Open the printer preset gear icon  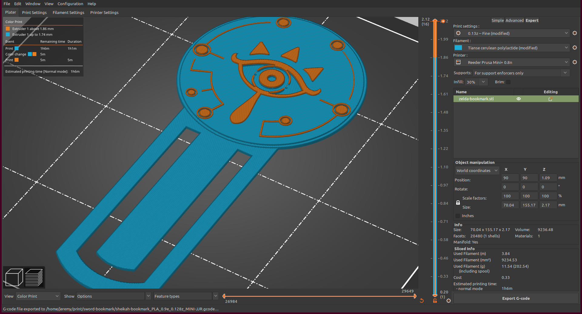click(574, 62)
